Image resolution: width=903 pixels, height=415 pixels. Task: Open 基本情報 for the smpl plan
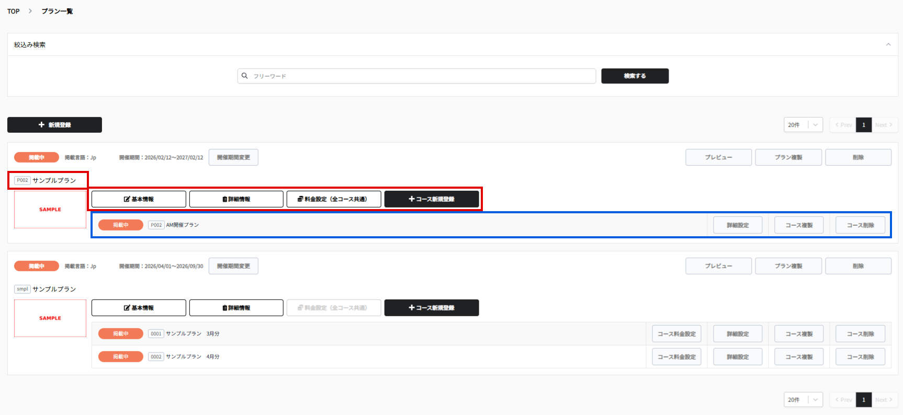click(139, 308)
